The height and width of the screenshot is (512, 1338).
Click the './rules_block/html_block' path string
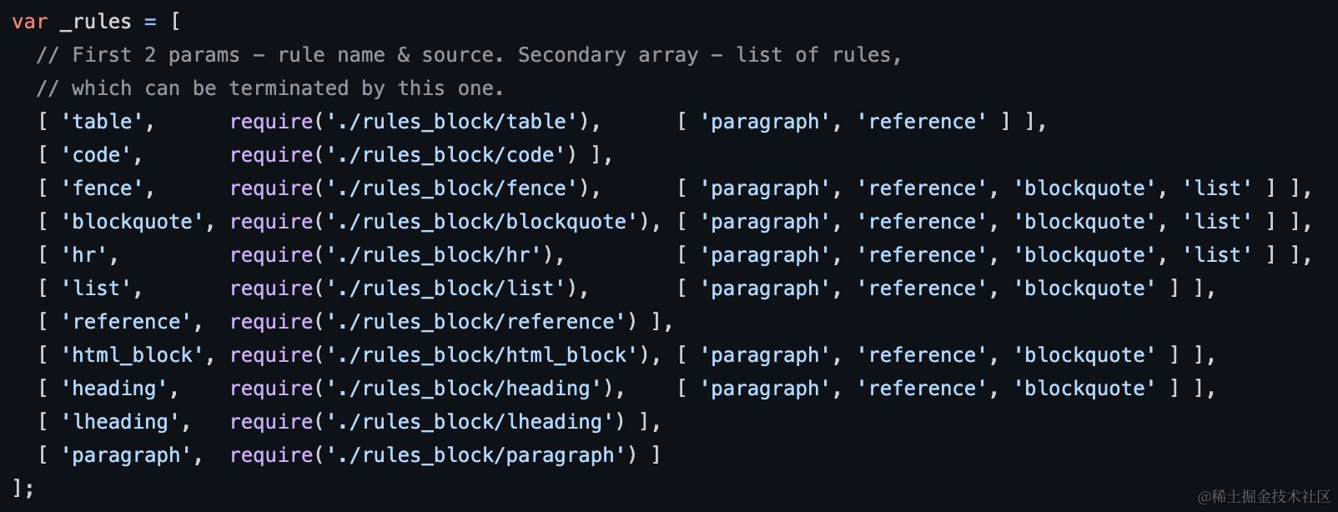tap(482, 355)
